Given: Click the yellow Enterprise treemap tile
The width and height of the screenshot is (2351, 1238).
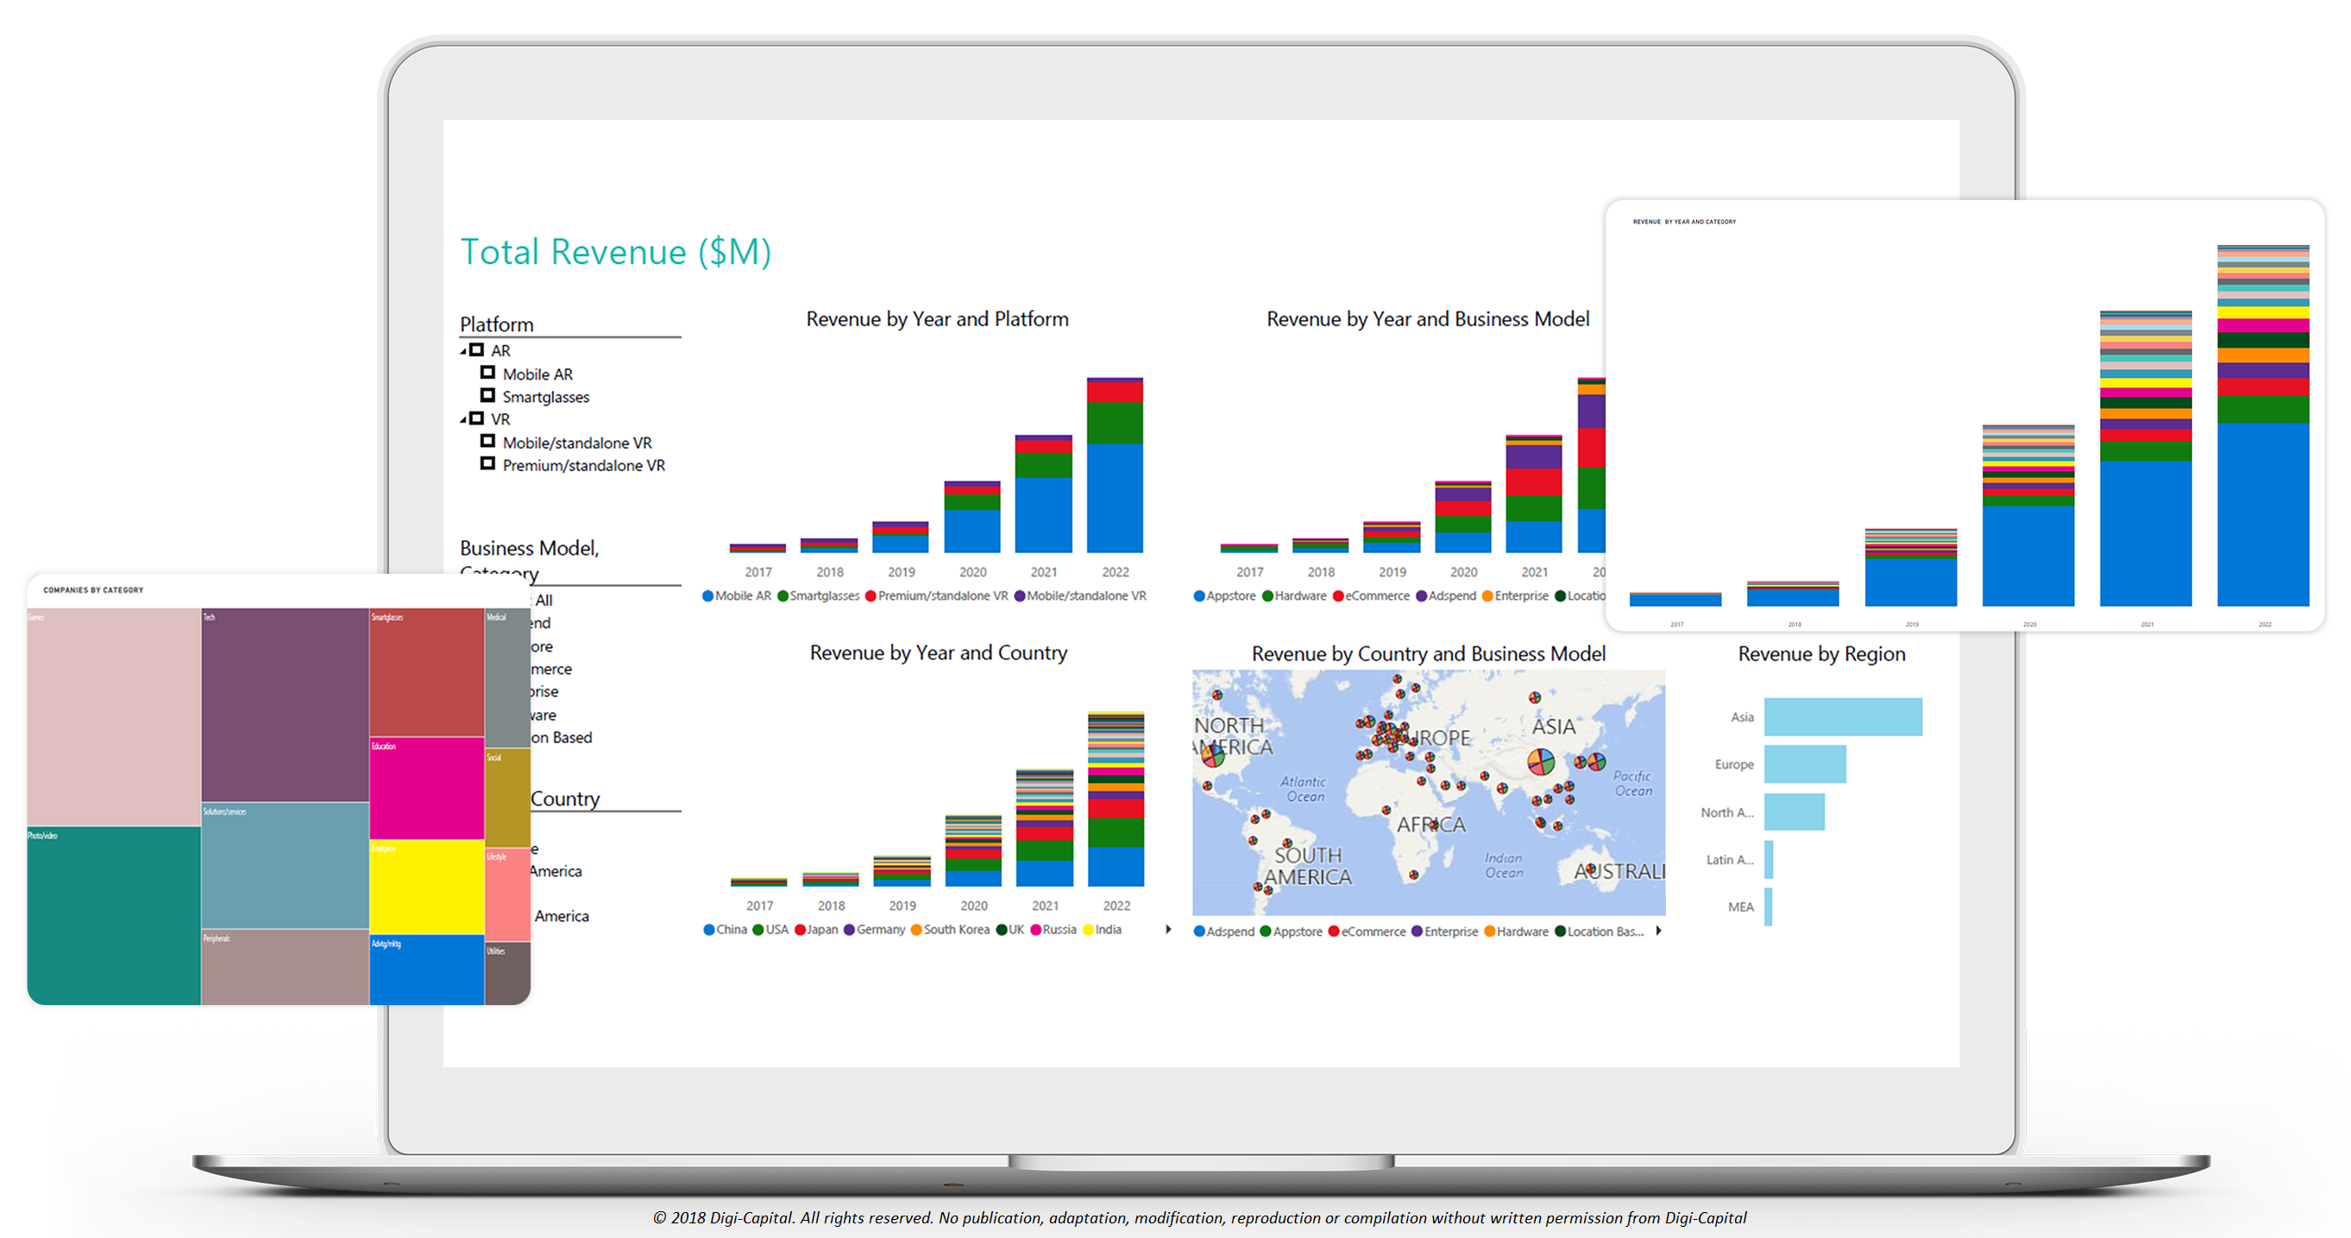Looking at the screenshot, I should coord(426,886).
